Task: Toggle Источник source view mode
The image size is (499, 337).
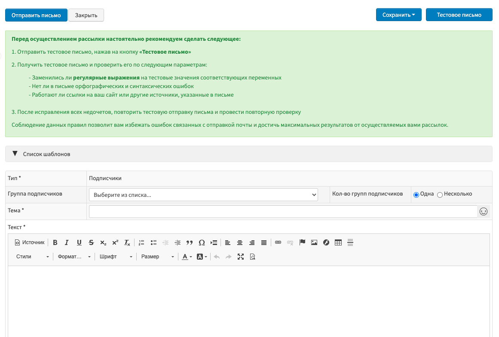Action: [x=30, y=242]
